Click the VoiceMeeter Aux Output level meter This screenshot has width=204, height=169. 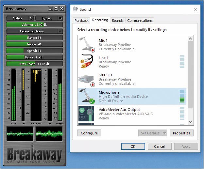pos(182,113)
